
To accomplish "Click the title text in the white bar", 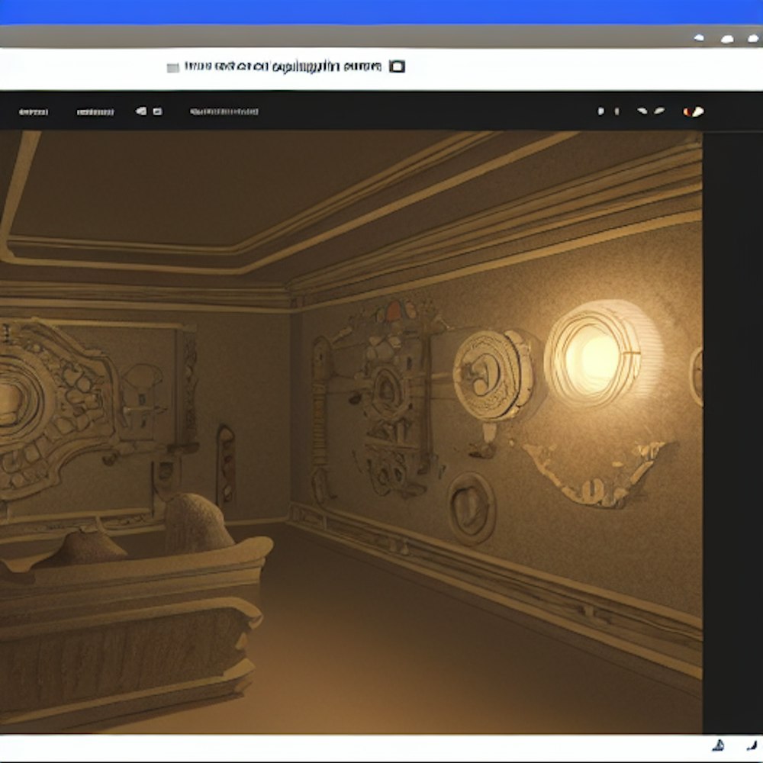I will coord(282,67).
